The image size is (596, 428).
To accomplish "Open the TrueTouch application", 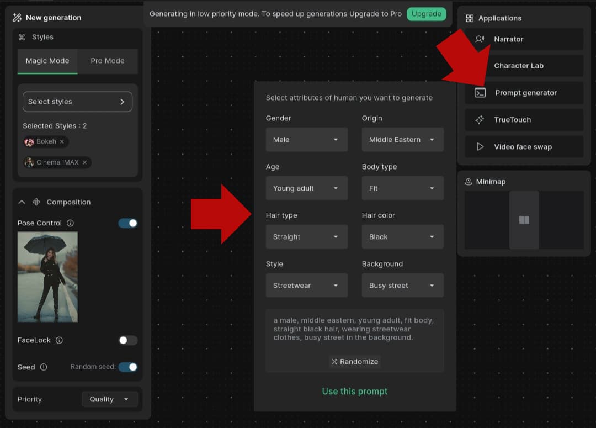I will 524,119.
